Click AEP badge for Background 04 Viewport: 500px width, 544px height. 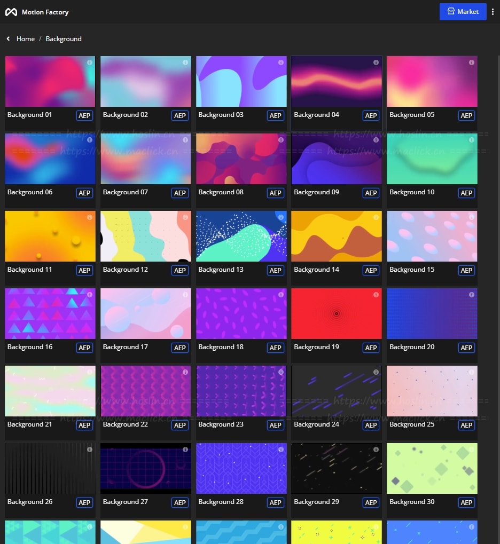371,115
